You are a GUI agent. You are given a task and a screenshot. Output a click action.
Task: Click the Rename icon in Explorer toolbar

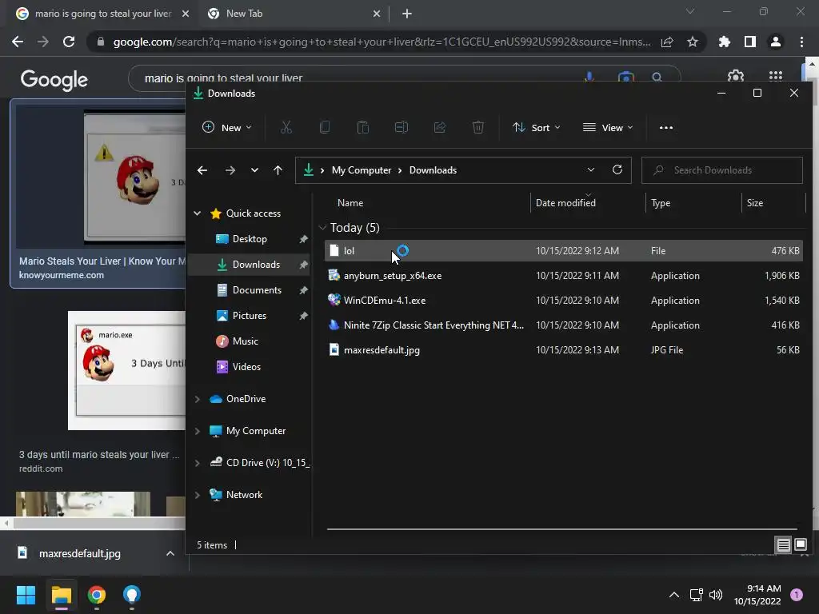tap(402, 127)
